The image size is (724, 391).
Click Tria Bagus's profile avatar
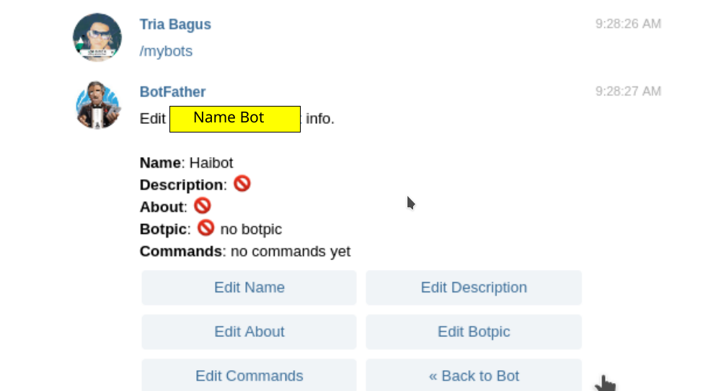tap(97, 37)
